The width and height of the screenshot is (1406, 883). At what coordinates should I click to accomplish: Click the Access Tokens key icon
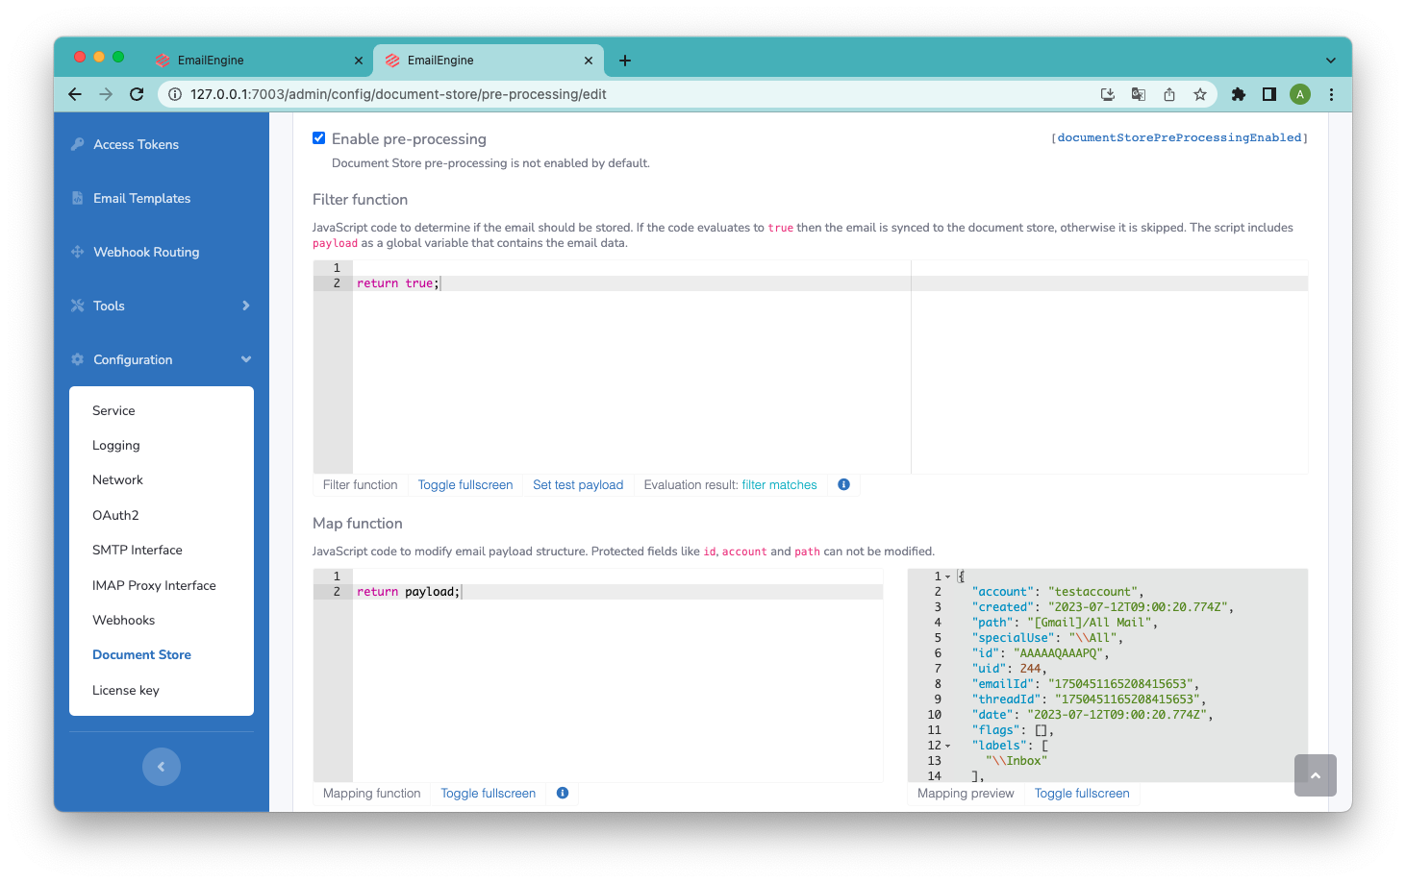[x=77, y=144]
